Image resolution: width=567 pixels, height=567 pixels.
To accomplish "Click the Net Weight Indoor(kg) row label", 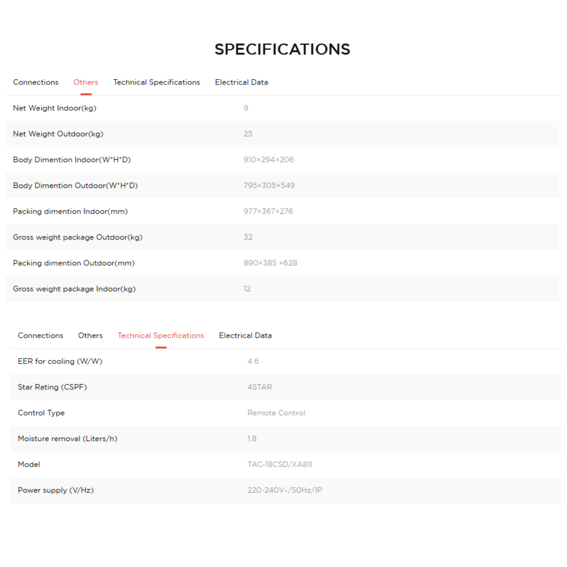I will coord(55,108).
